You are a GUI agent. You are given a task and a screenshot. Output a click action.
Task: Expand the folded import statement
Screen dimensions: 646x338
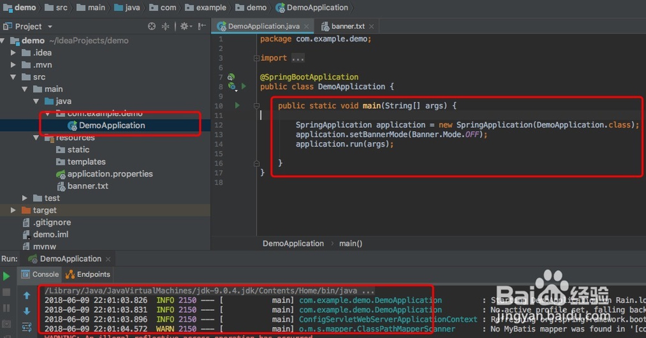(256, 58)
